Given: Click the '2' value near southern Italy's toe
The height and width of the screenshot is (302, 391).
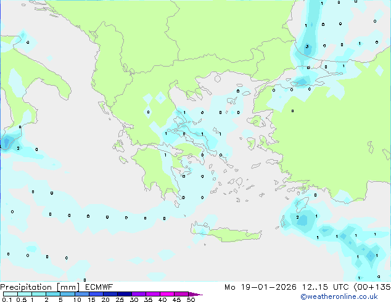Looking at the screenshot, I should (x=19, y=149).
